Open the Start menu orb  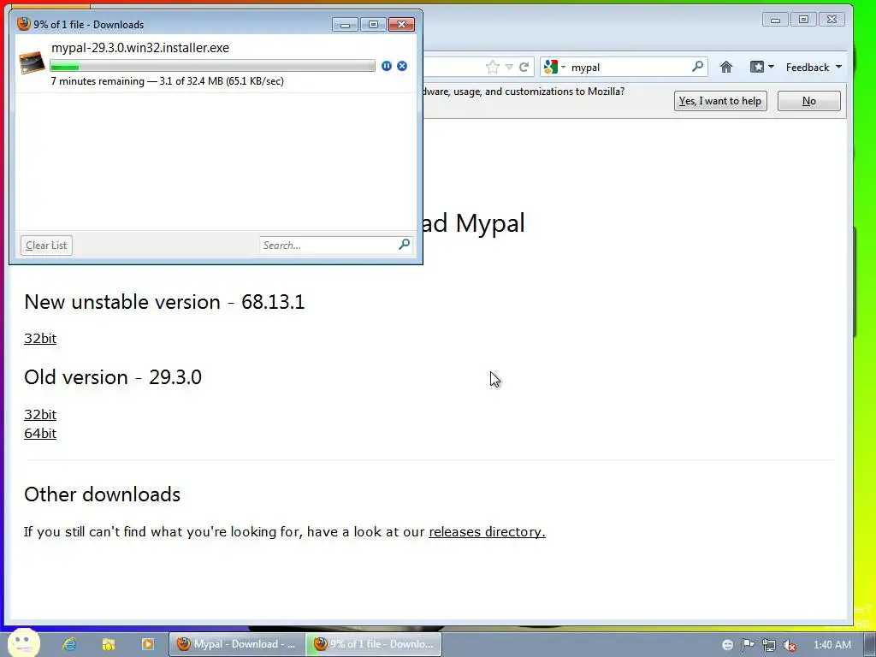23,643
